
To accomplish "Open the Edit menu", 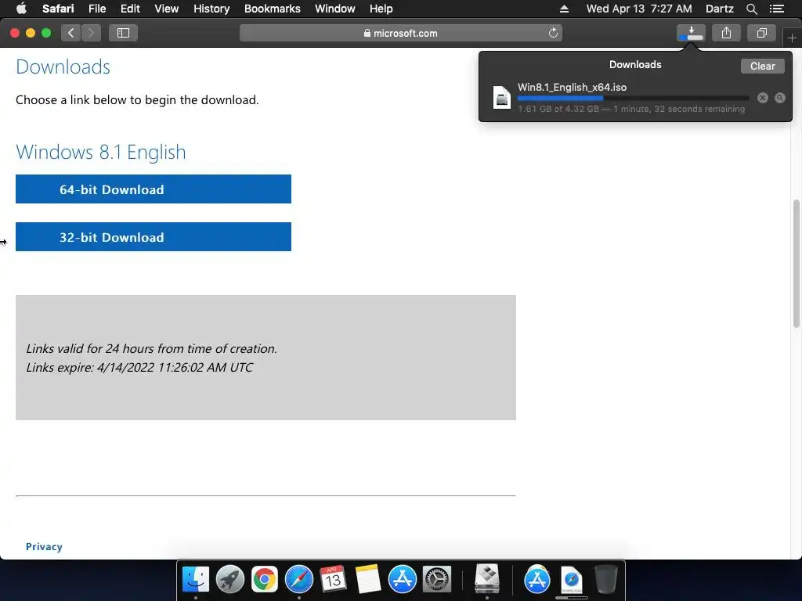I will pyautogui.click(x=130, y=9).
